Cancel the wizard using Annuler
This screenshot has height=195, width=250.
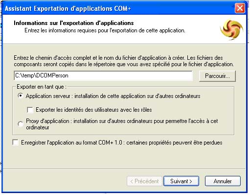tap(223, 181)
